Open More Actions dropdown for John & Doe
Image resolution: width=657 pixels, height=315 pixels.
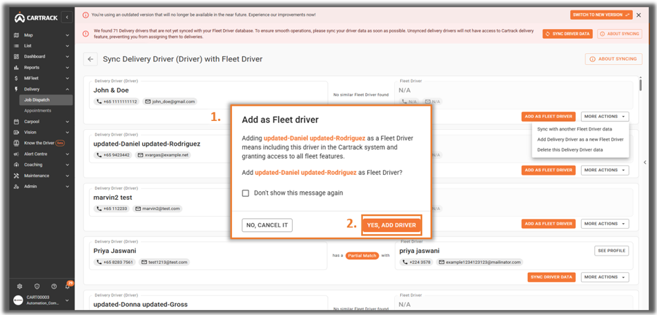click(605, 117)
